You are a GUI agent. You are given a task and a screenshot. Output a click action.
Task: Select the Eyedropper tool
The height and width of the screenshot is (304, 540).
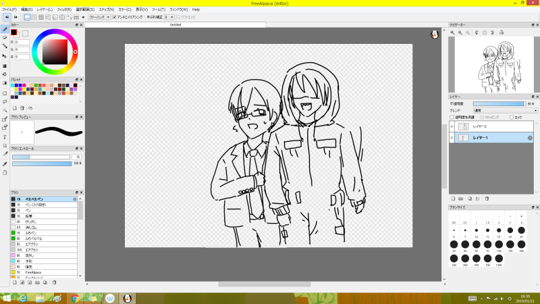5,164
